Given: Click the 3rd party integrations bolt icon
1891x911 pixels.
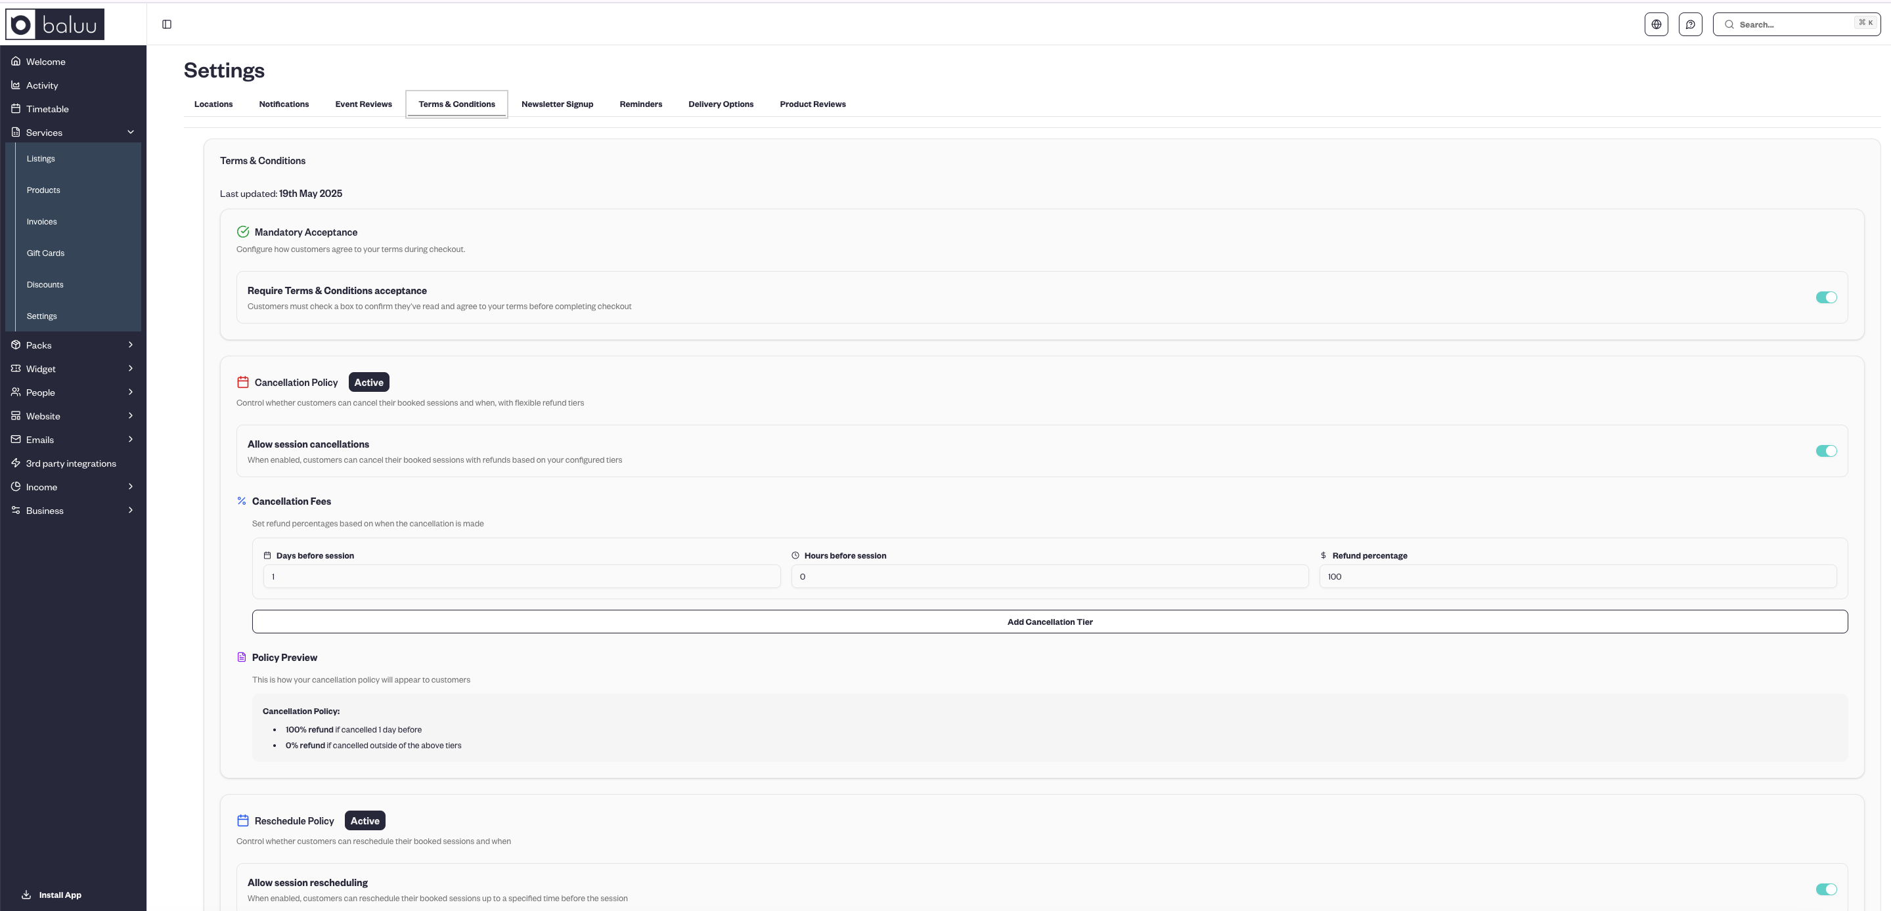Looking at the screenshot, I should [x=15, y=463].
